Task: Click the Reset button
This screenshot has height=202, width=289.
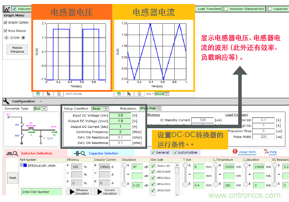Action: coord(13,177)
